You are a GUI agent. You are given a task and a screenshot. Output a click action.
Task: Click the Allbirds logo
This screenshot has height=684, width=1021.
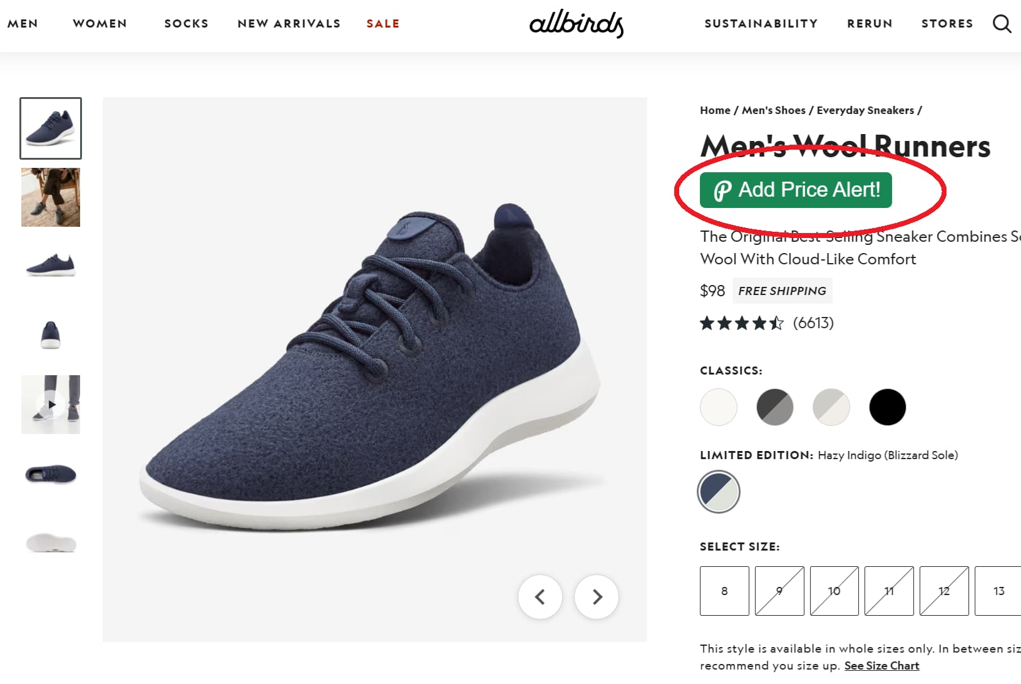(x=577, y=24)
